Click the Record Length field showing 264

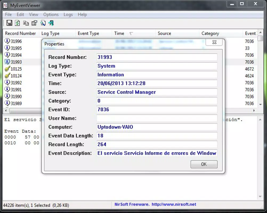point(157,144)
